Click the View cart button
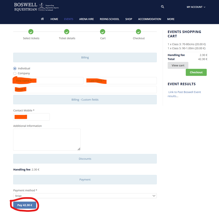This screenshot has height=215, width=219. [178, 66]
